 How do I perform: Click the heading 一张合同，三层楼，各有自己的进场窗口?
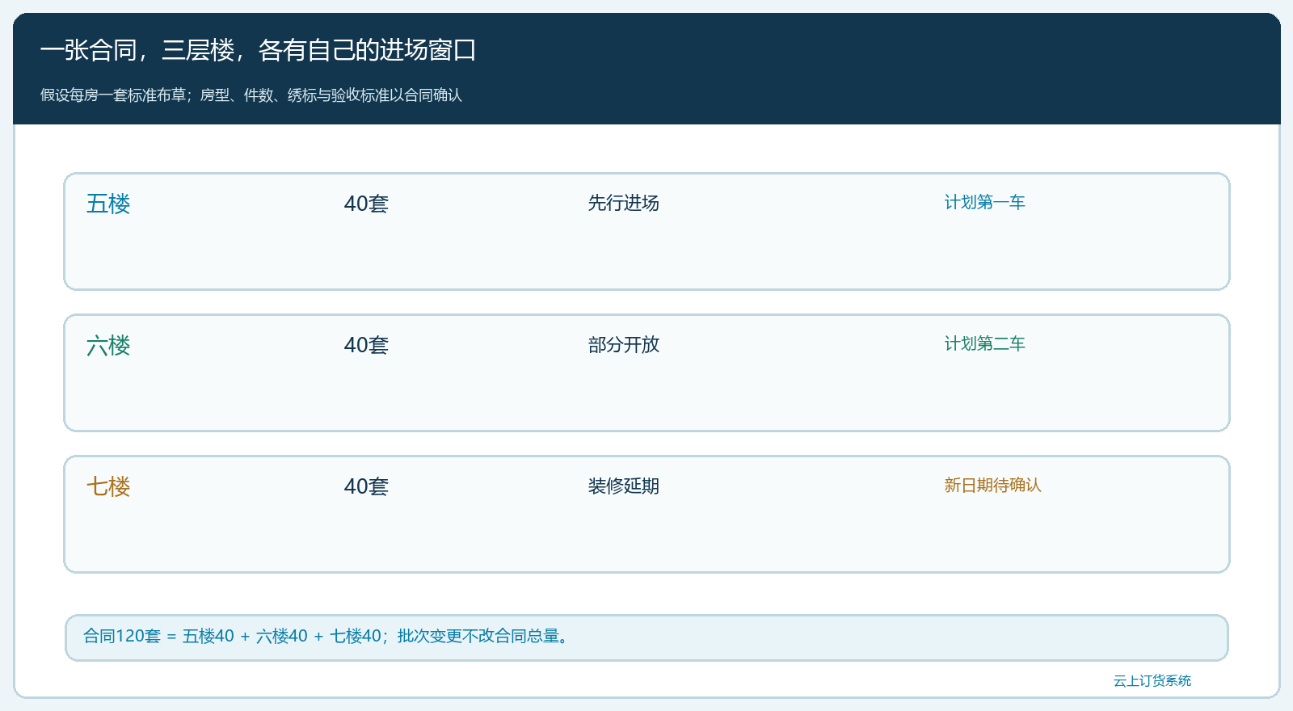(258, 50)
